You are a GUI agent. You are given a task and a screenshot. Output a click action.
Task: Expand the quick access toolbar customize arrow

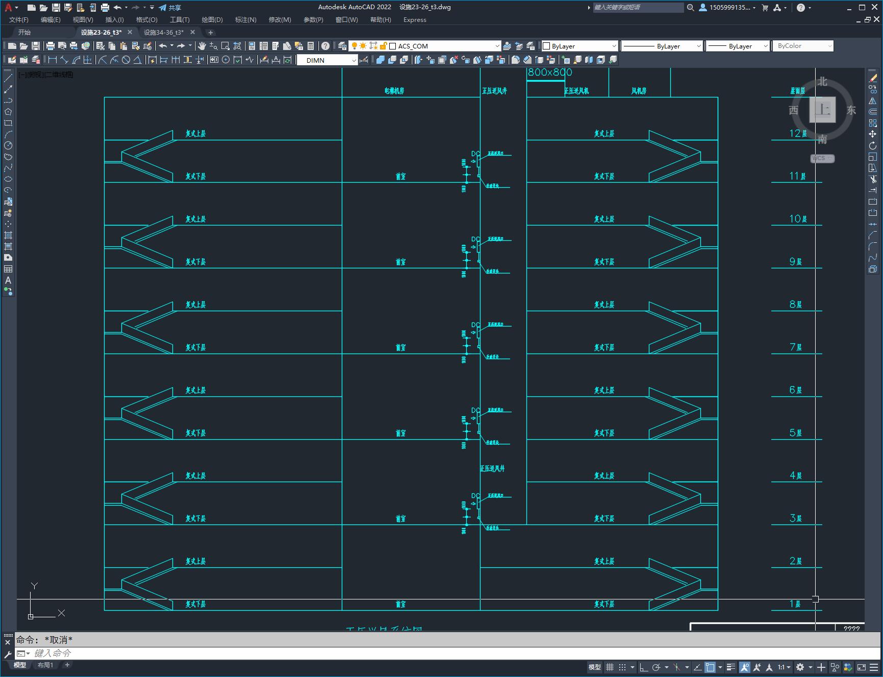[x=152, y=8]
